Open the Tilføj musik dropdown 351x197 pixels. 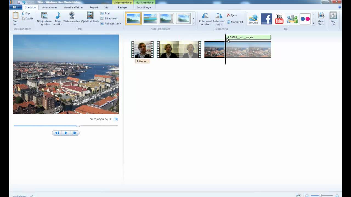point(58,19)
